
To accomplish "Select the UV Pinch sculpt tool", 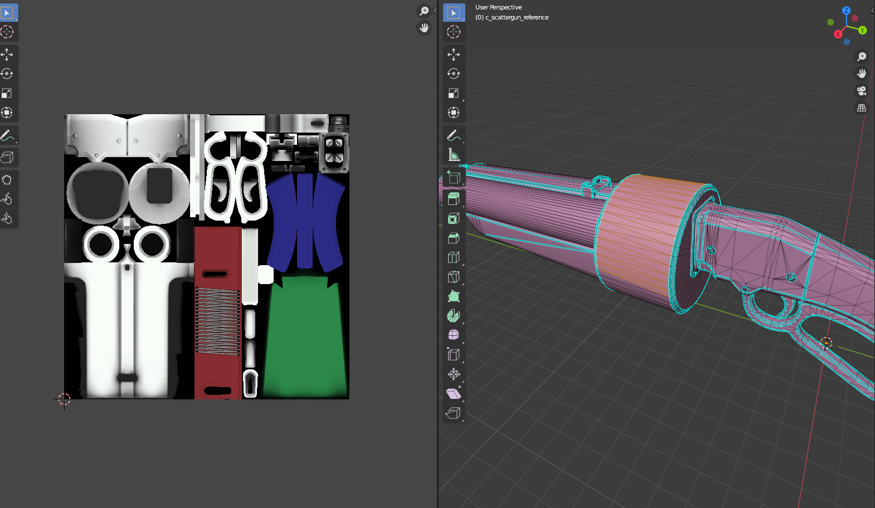I will coord(8,218).
